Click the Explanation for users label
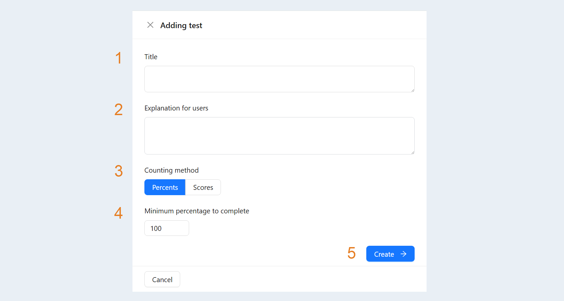The image size is (564, 301). click(x=176, y=108)
